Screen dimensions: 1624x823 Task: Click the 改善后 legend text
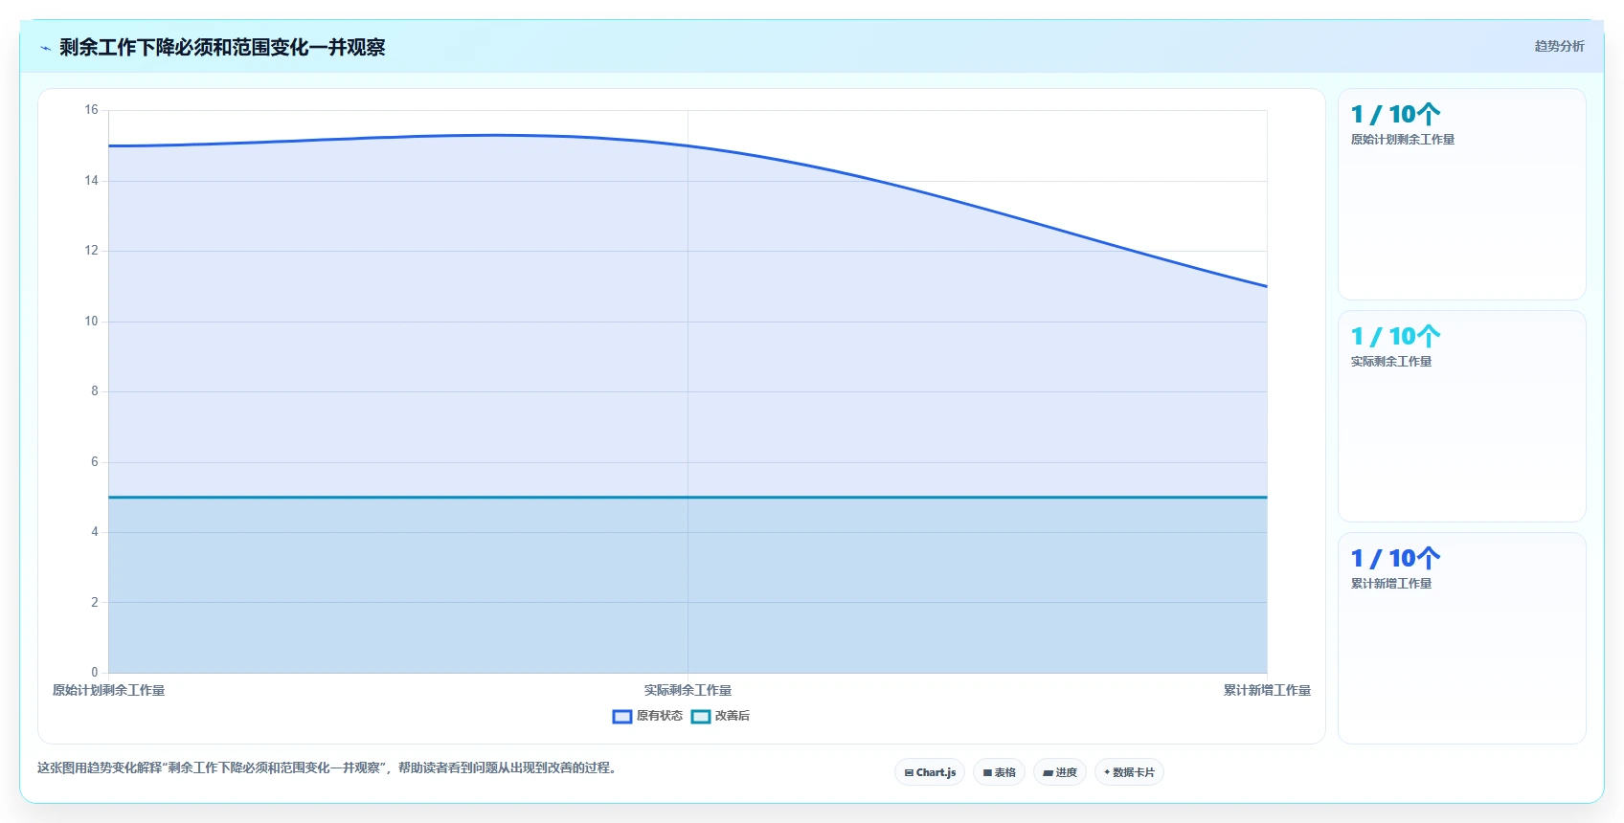pos(733,716)
